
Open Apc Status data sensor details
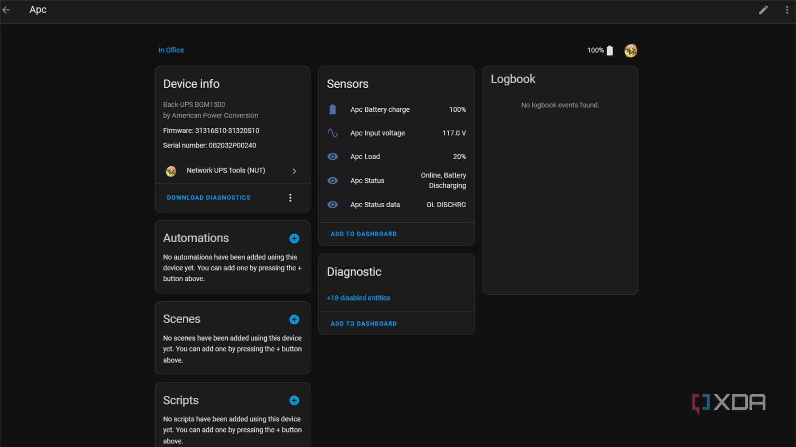pos(397,205)
